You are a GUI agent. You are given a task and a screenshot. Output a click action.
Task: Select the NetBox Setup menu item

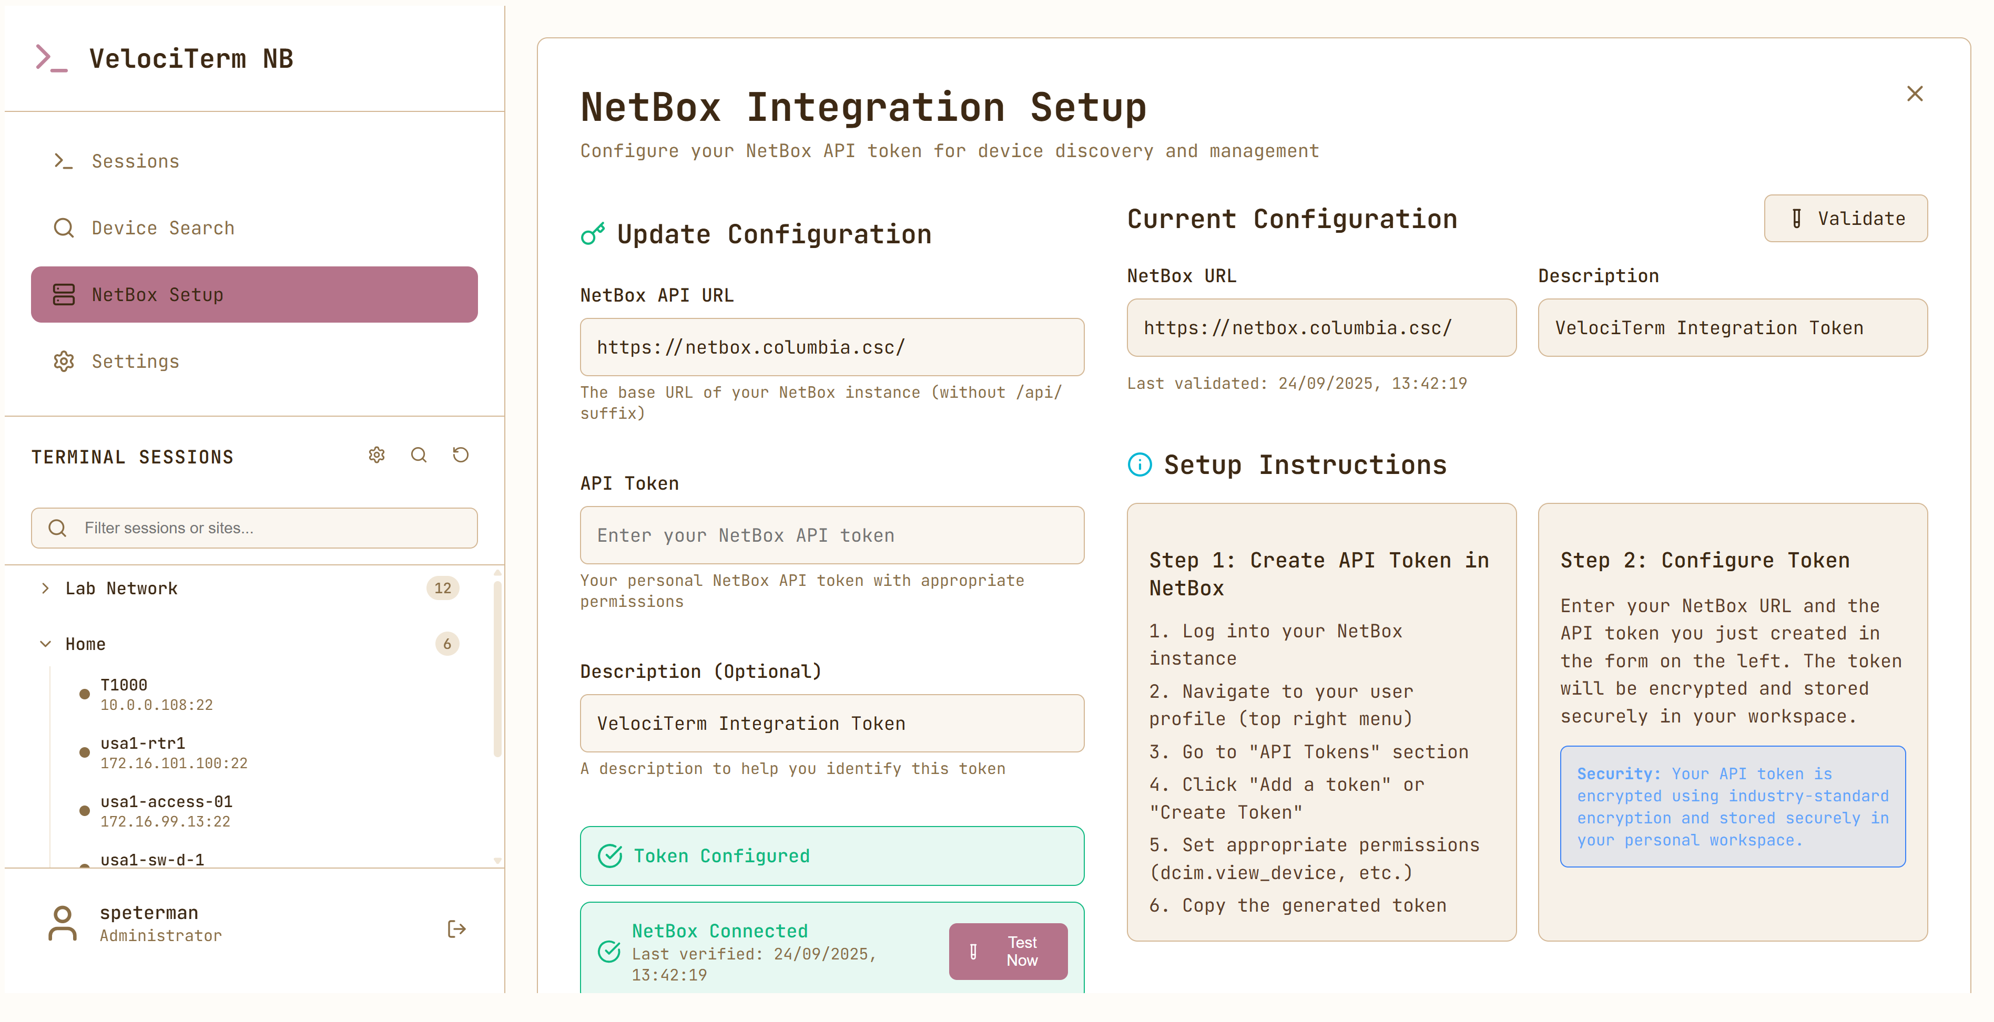coord(254,295)
